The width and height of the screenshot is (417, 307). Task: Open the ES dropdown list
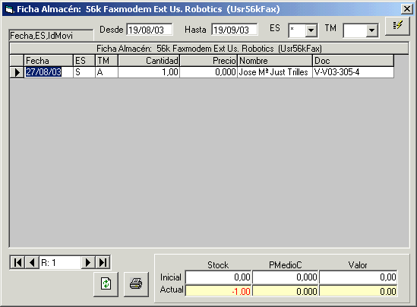coord(311,30)
